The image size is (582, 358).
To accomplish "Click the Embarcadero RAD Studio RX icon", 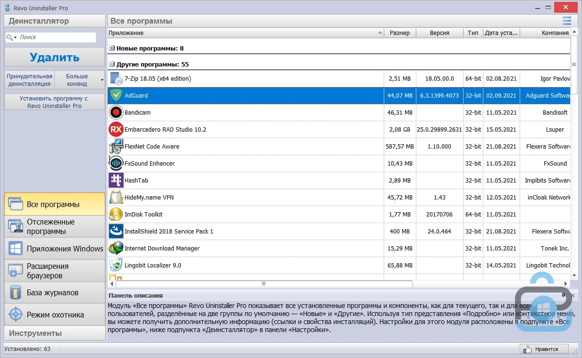I will tap(116, 129).
